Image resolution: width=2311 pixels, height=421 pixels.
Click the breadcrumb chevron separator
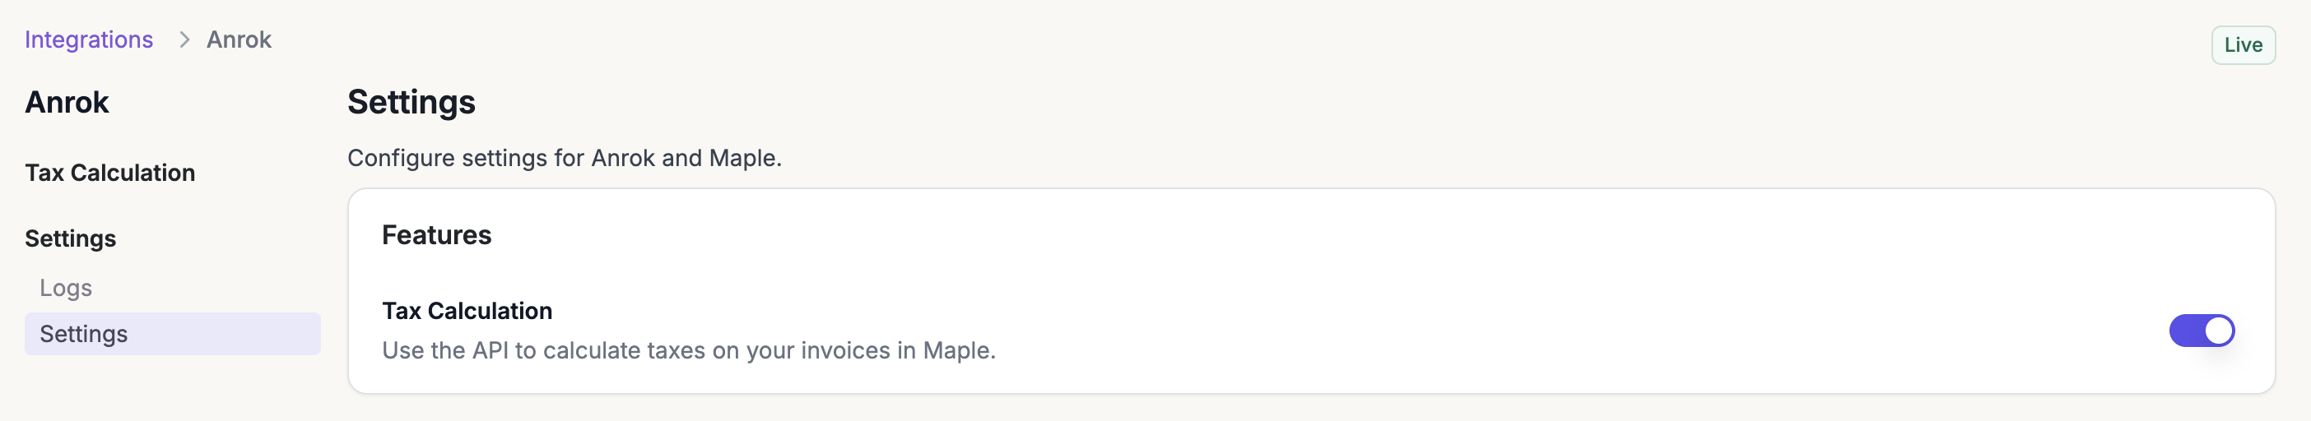(x=184, y=39)
